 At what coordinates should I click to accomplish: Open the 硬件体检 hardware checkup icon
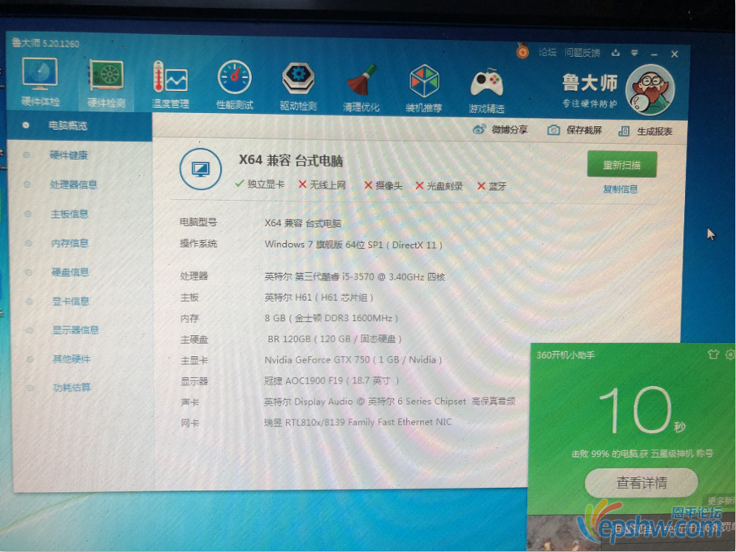tap(40, 82)
